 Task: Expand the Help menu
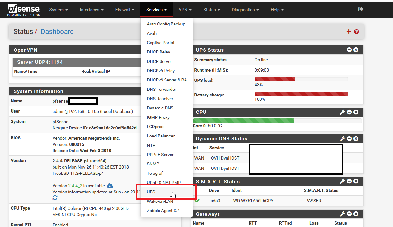coord(277,10)
